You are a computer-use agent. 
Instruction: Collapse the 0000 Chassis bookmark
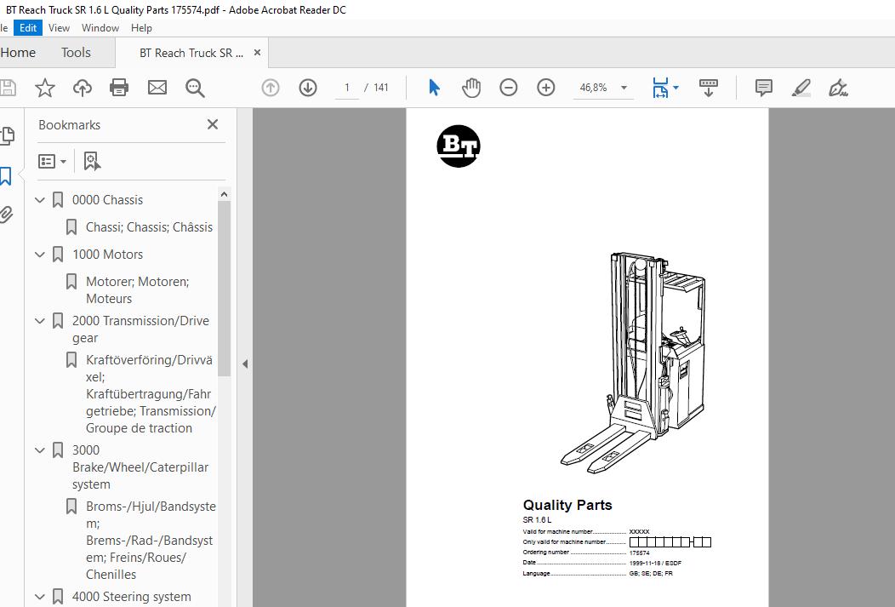coord(39,200)
